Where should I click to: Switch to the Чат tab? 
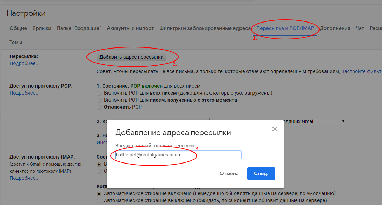[360, 28]
